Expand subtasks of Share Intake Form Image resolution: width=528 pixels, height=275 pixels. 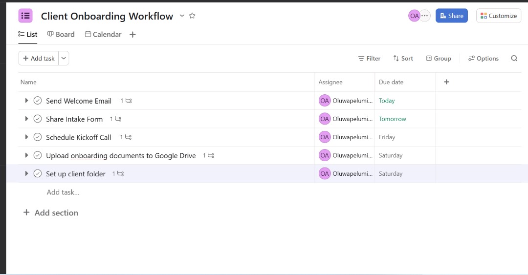(x=26, y=119)
